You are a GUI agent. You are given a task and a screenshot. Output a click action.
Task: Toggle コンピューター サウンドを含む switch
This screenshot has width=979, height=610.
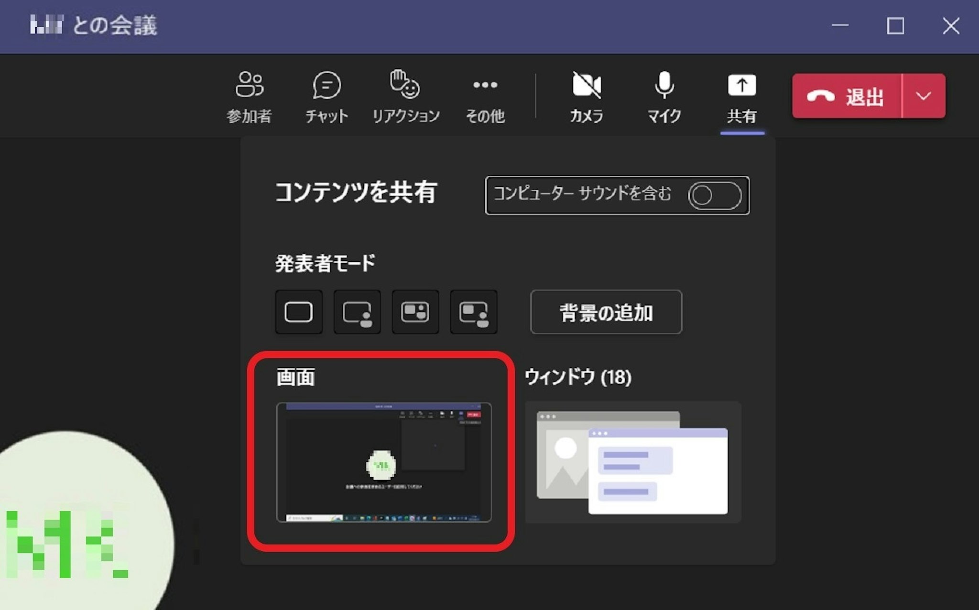[x=714, y=195]
